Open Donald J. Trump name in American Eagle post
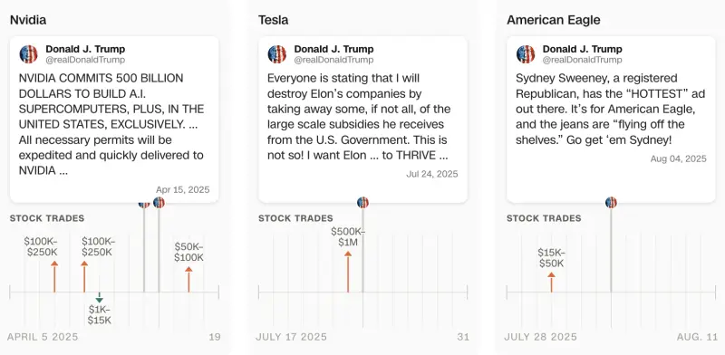This screenshot has width=725, height=355. pyautogui.click(x=582, y=49)
